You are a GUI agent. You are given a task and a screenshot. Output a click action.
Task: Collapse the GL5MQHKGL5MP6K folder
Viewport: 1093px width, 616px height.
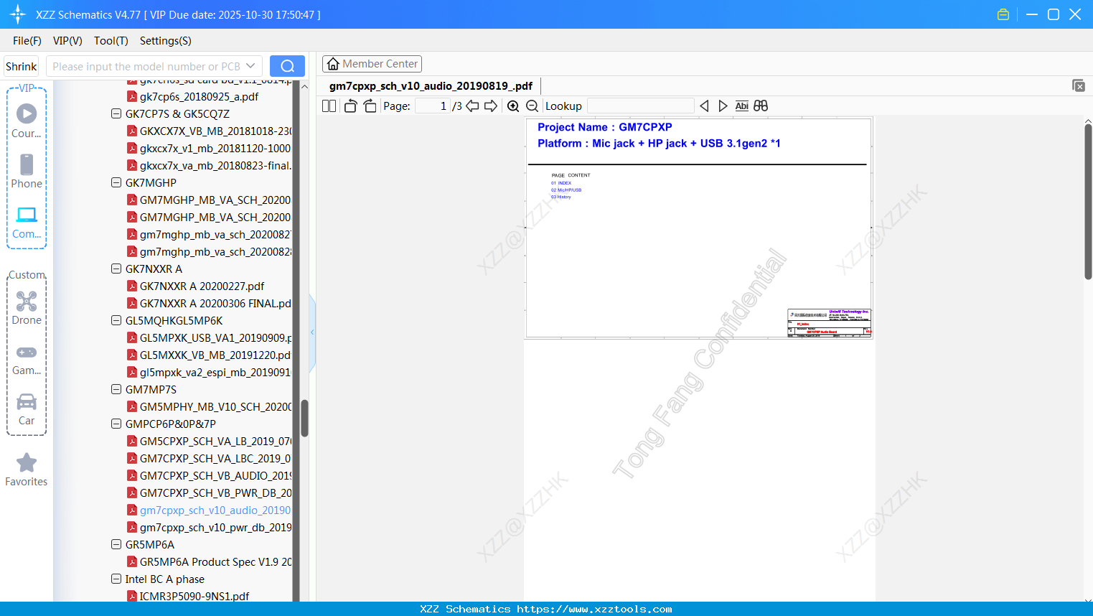point(116,320)
